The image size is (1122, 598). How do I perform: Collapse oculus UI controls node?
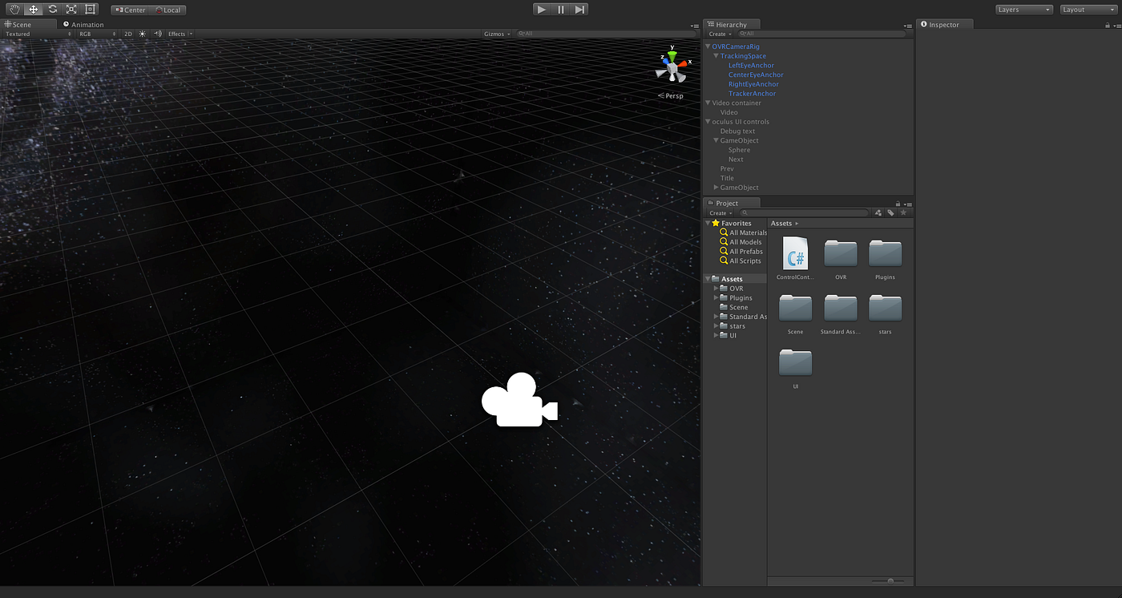708,122
